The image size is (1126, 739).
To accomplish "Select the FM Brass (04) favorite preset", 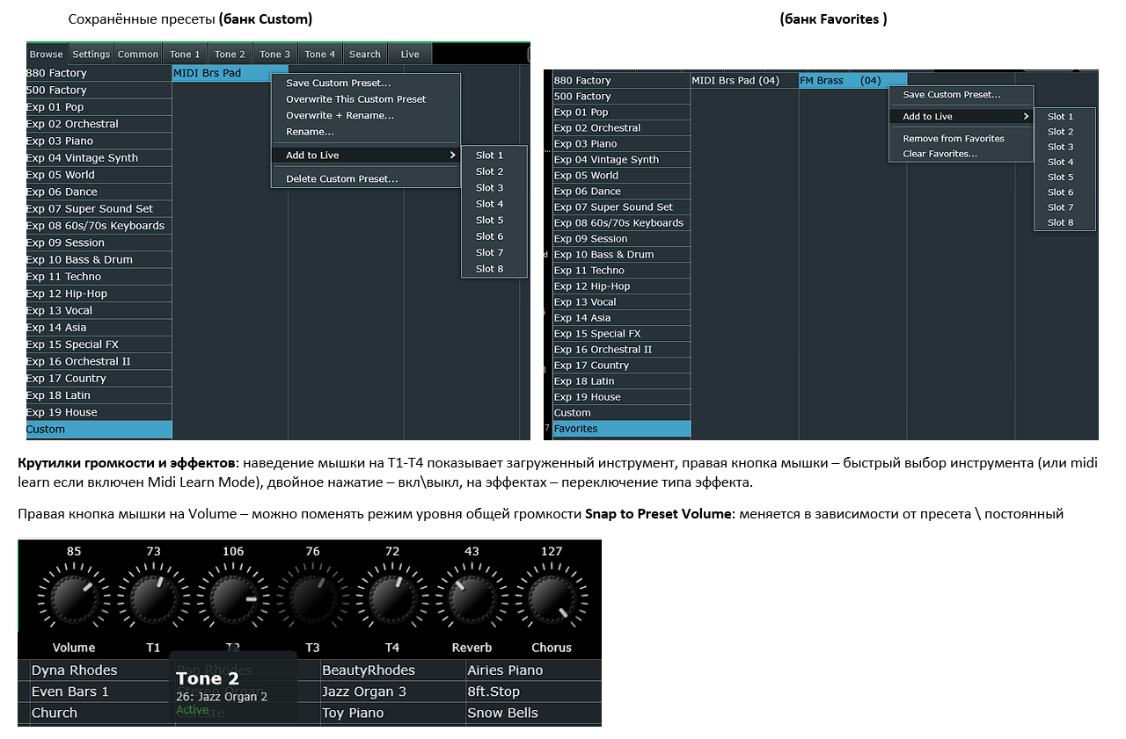I will (x=852, y=81).
